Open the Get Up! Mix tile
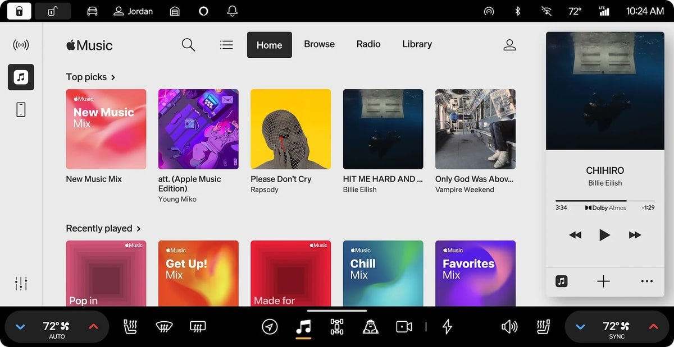 coord(198,273)
